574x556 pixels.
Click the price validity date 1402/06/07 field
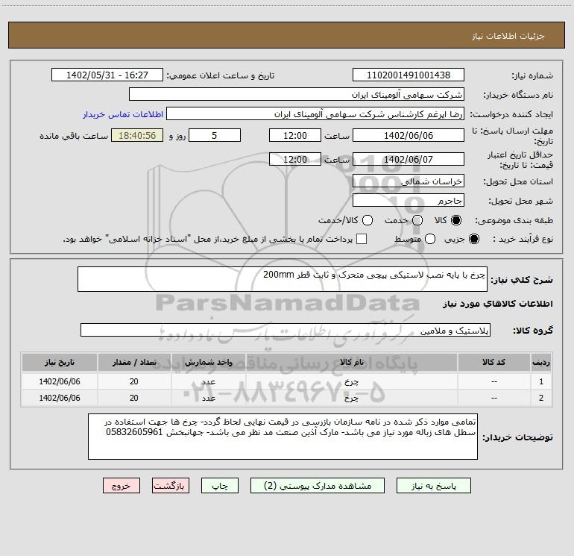(409, 159)
